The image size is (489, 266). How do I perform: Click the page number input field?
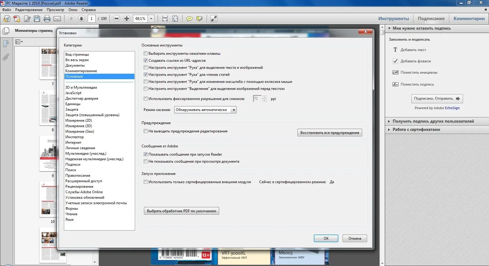coord(92,19)
